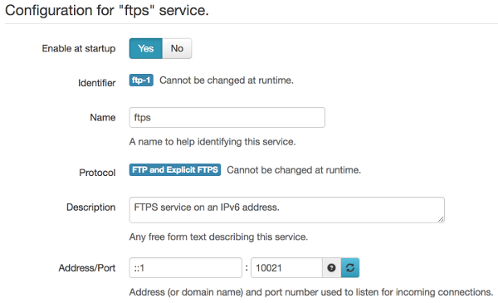Click the Name field label
Image resolution: width=498 pixels, height=303 pixels.
(103, 118)
